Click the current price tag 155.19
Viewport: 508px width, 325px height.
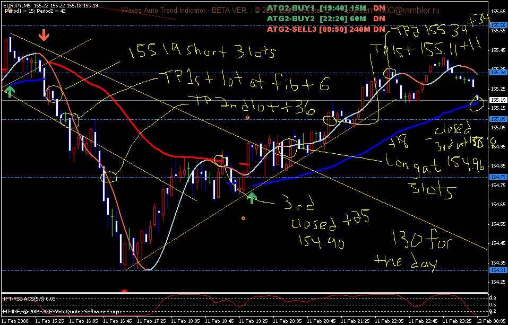pyautogui.click(x=498, y=100)
